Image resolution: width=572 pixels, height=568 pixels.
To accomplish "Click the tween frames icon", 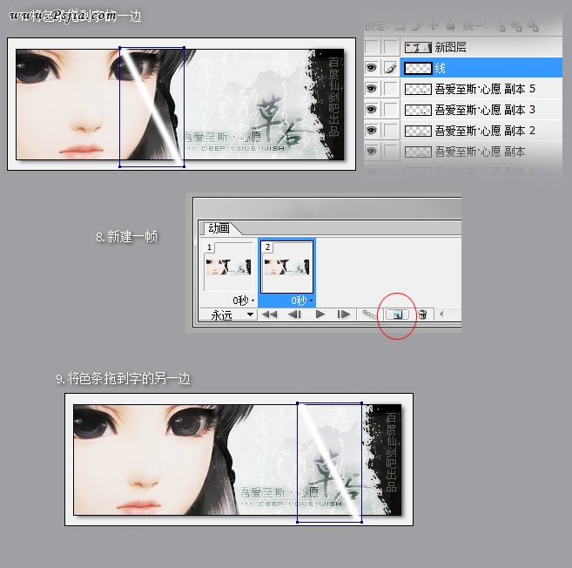I will (x=370, y=314).
